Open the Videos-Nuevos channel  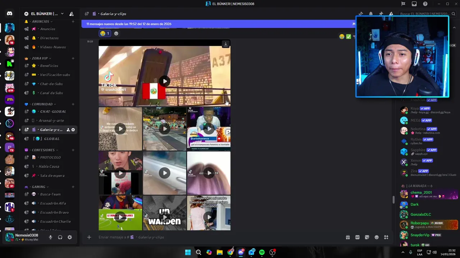pos(50,47)
